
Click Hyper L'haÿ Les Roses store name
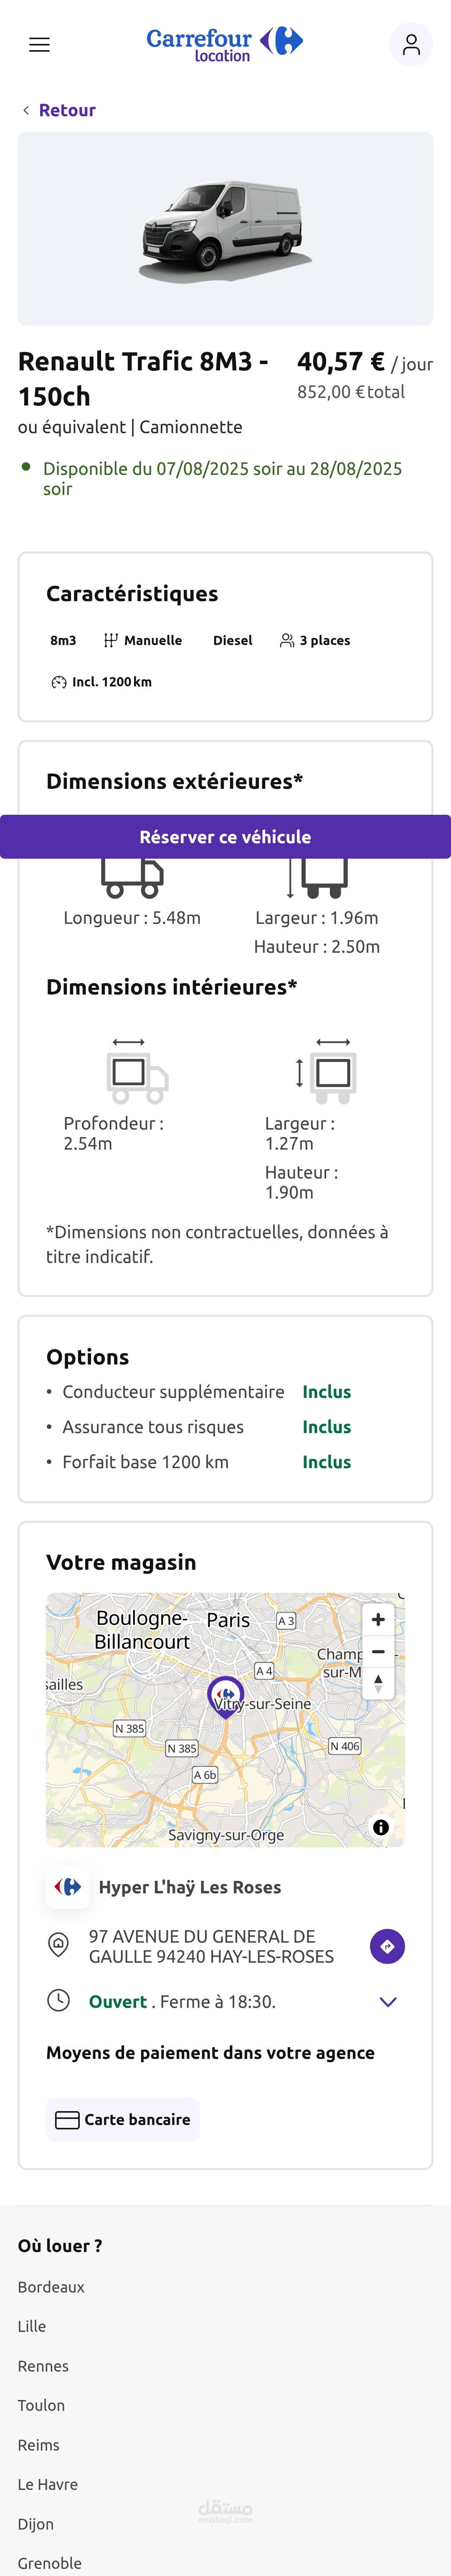point(190,1887)
